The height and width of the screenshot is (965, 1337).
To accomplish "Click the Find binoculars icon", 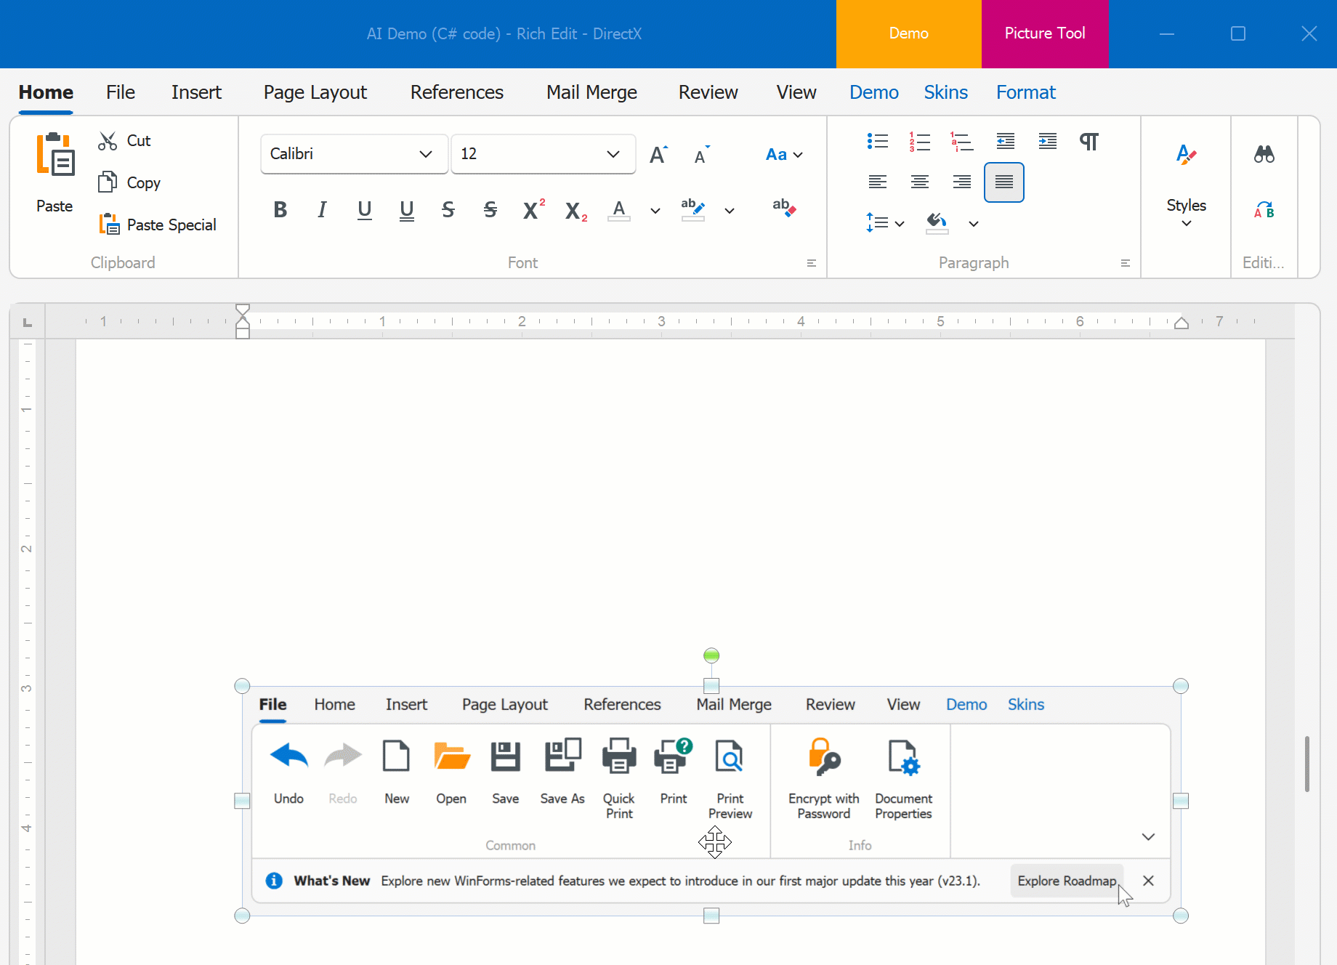I will point(1264,154).
